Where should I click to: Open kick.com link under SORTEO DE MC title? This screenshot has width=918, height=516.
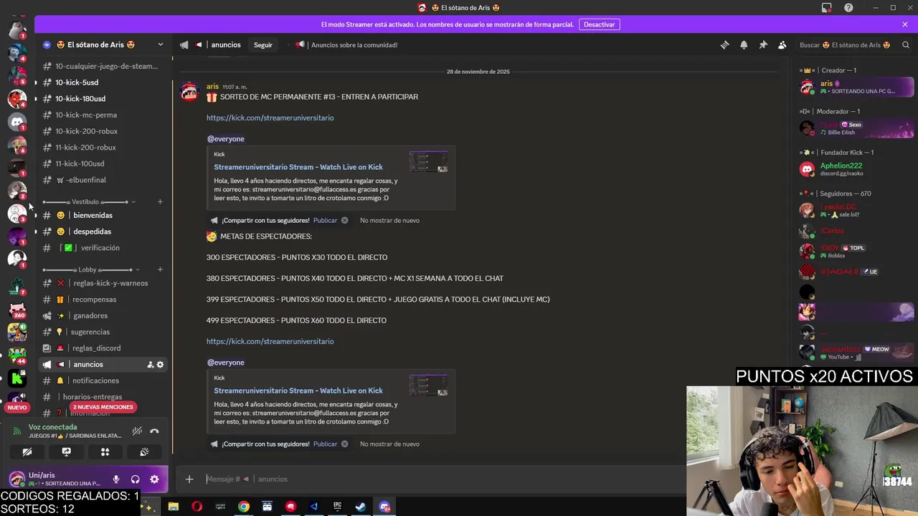tap(270, 118)
